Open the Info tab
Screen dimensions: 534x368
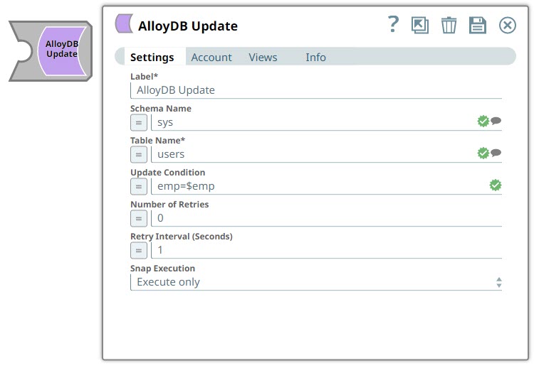click(x=315, y=58)
